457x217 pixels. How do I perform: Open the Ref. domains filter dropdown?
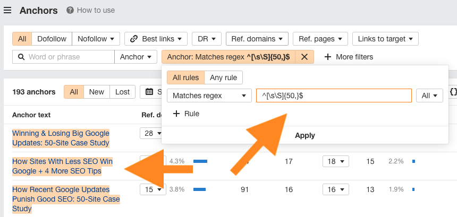tap(257, 39)
